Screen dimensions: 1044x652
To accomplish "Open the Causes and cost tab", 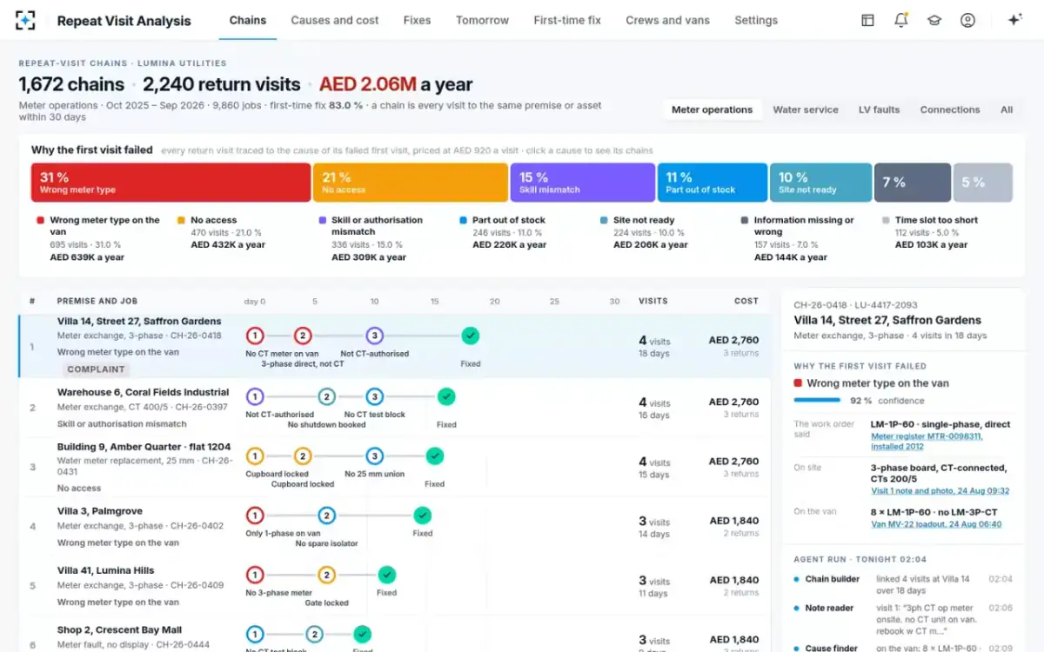I will click(335, 20).
